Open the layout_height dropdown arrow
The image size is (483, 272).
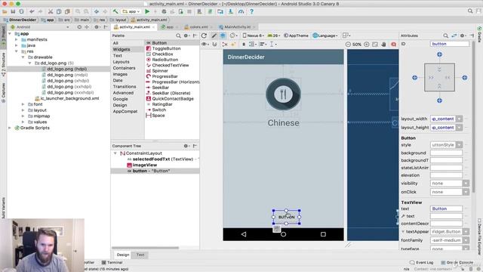tap(460, 128)
